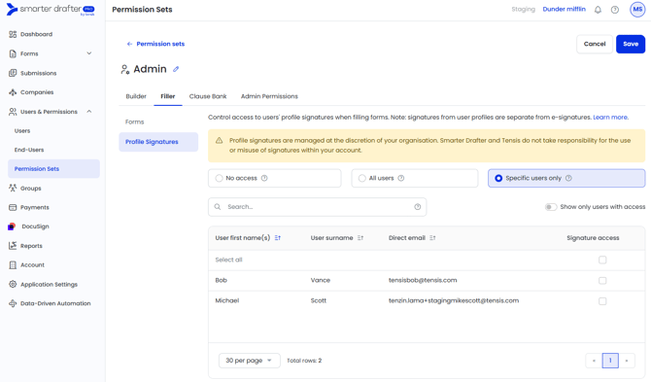Switch to the Builder tab
Image resolution: width=651 pixels, height=382 pixels.
(136, 96)
